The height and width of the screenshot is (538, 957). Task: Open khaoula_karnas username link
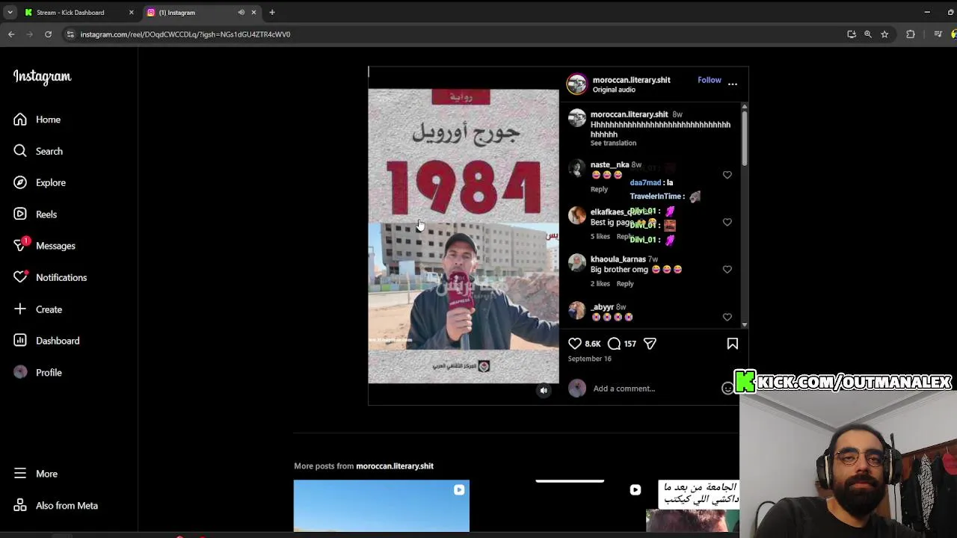click(x=618, y=259)
